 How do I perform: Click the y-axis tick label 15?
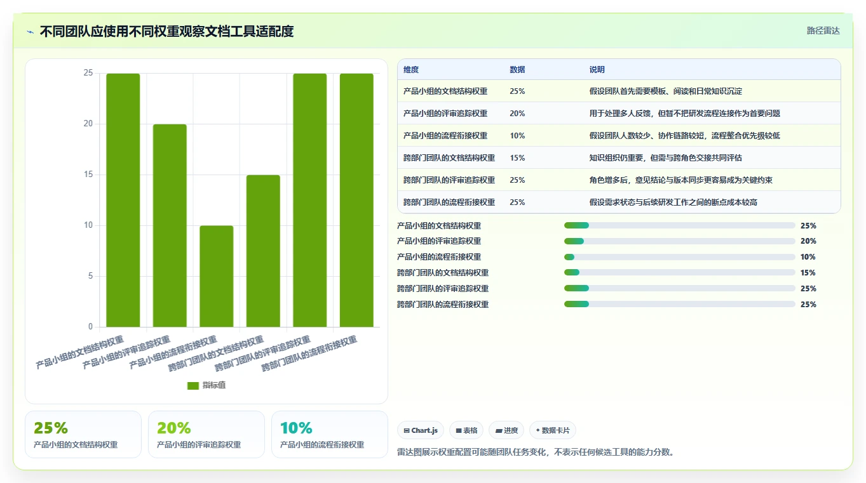(88, 175)
